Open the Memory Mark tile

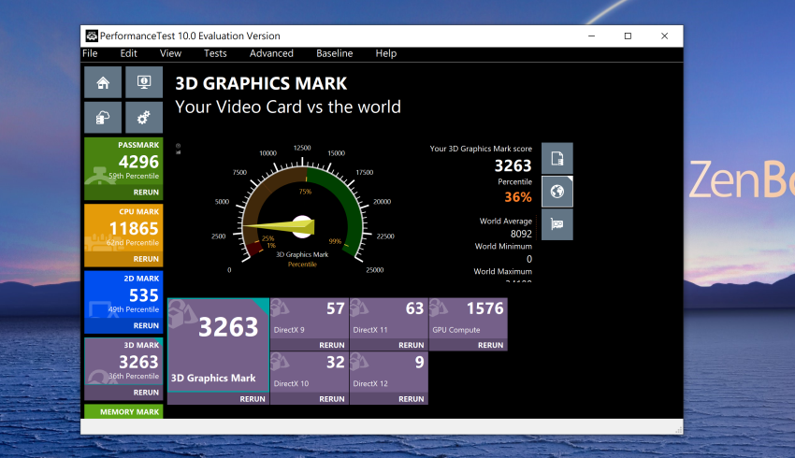pos(123,411)
